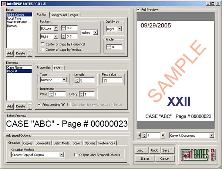Click the Bottom offset 0.2 spinner arrows
This screenshot has height=169, width=222.
[x=63, y=28]
